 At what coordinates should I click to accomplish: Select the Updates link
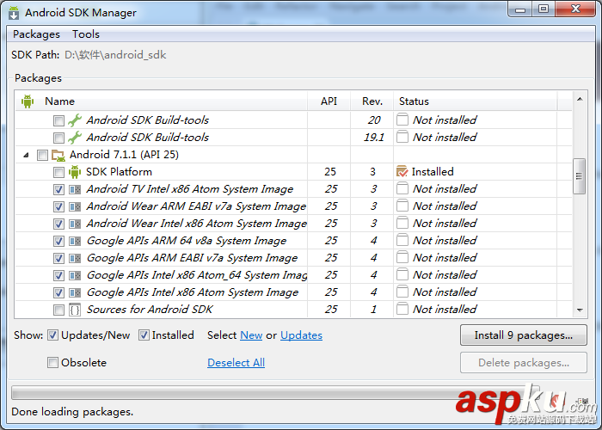coord(301,335)
